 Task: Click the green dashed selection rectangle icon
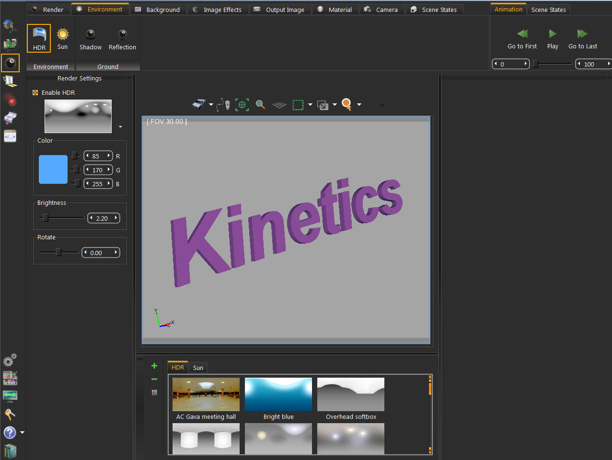pos(298,105)
